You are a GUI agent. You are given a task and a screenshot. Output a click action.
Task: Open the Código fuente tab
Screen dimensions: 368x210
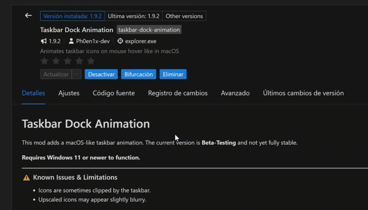pos(114,93)
